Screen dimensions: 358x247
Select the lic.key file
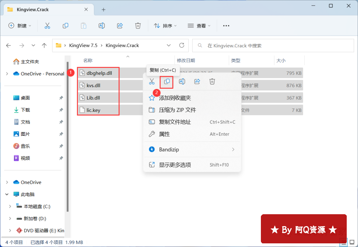pyautogui.click(x=93, y=110)
